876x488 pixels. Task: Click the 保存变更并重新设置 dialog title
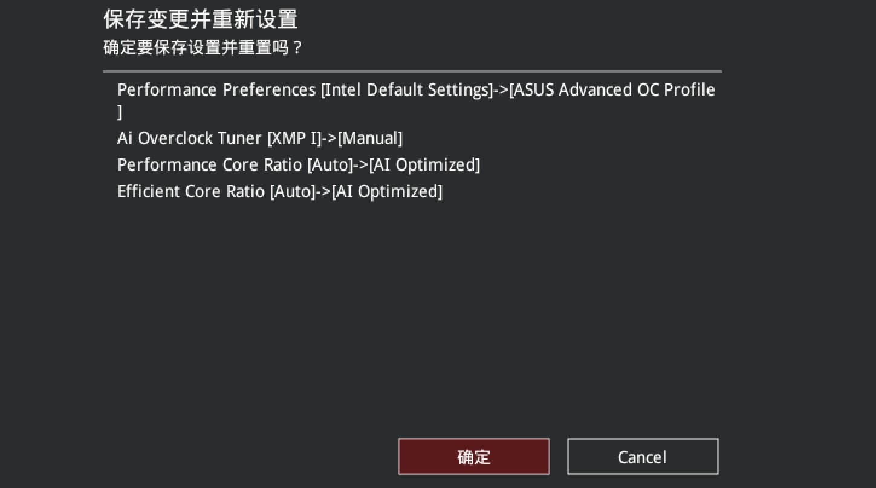tap(201, 19)
